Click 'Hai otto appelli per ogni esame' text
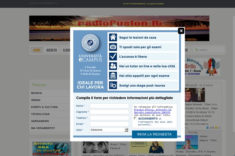This screenshot has height=156, width=235. pos(144,76)
